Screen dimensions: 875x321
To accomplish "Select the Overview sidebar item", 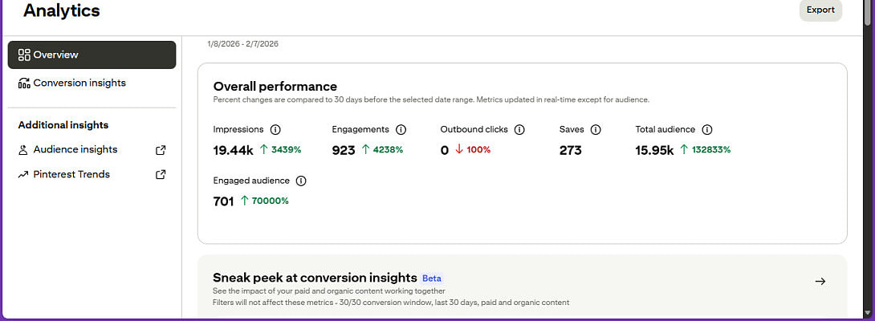I will point(92,55).
